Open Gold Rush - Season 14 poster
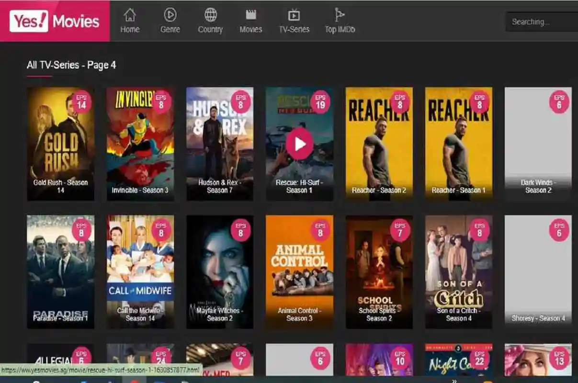 pyautogui.click(x=60, y=144)
